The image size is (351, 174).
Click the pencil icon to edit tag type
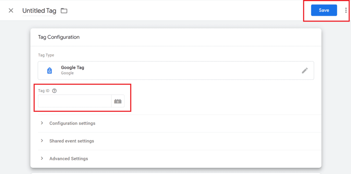(x=305, y=70)
